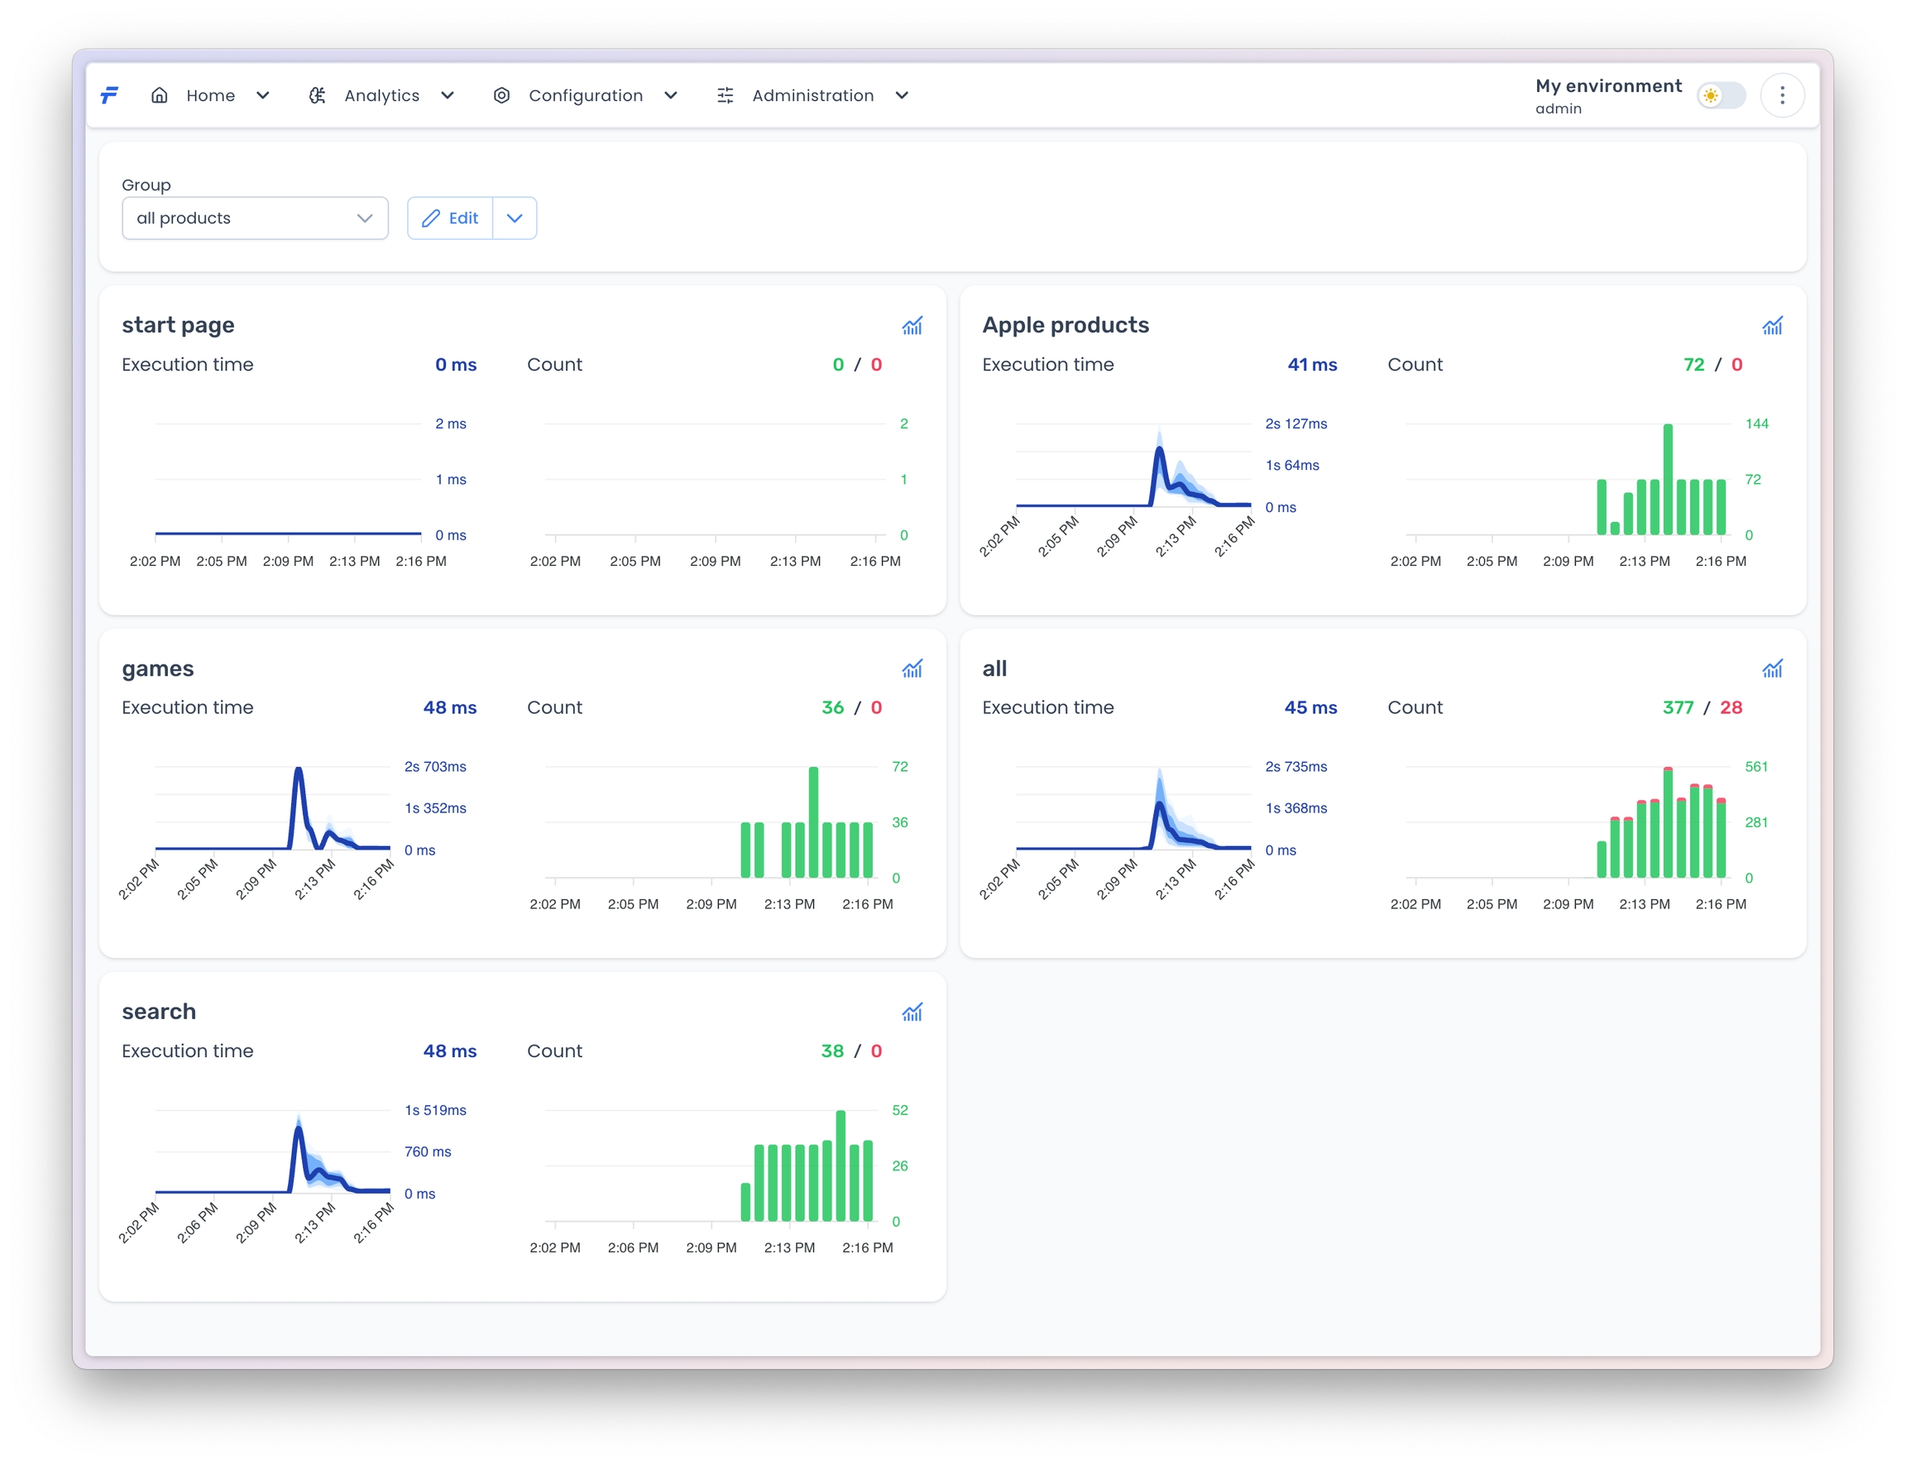Image resolution: width=1906 pixels, height=1465 pixels.
Task: Open the Analytics menu
Action: [x=382, y=95]
